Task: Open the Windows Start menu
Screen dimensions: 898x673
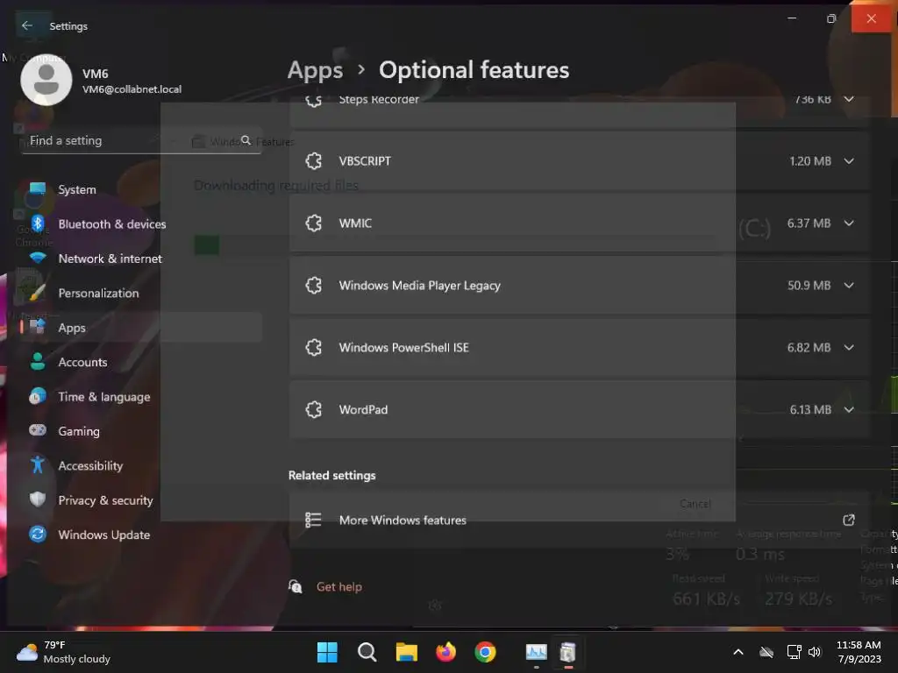Action: (328, 652)
